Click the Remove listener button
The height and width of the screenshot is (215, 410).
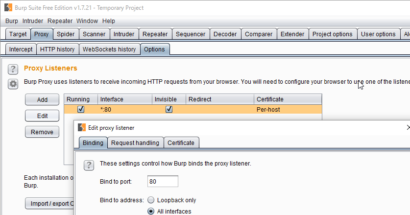42,132
